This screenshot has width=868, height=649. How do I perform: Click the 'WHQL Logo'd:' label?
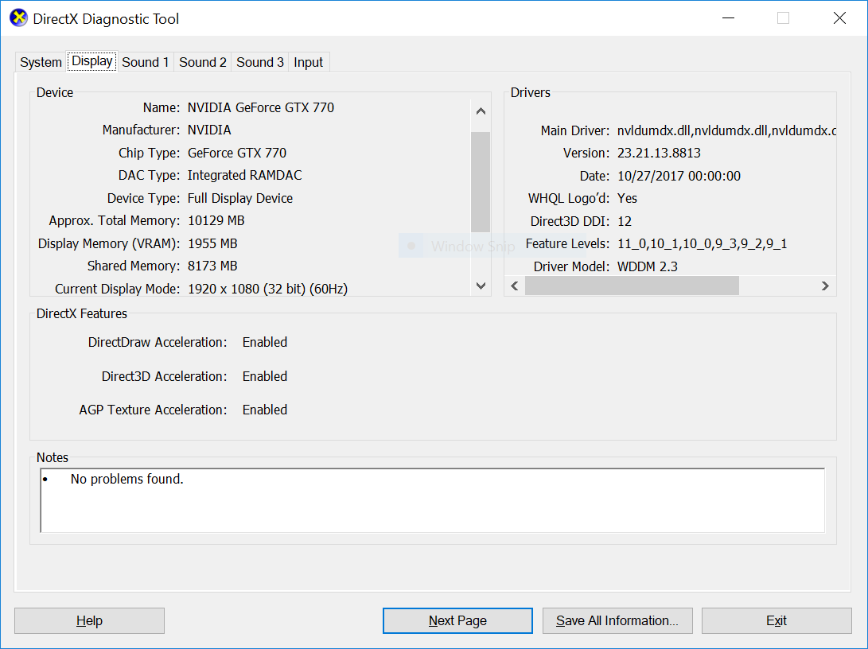tap(569, 198)
